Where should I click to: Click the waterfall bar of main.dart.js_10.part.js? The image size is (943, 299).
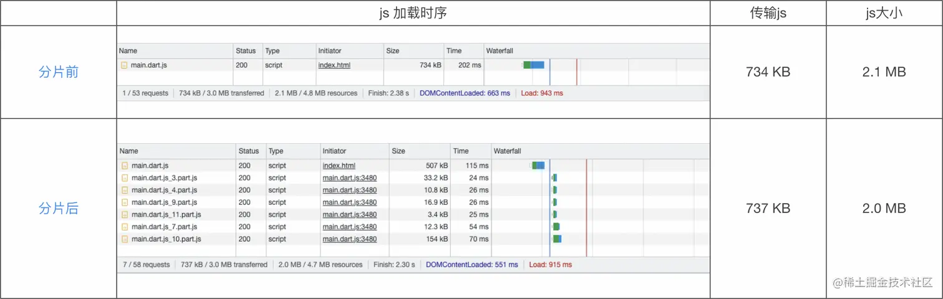click(557, 239)
